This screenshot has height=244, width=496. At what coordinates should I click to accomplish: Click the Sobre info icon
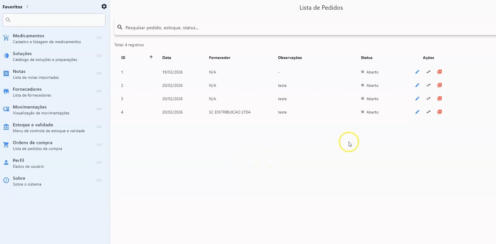6,180
